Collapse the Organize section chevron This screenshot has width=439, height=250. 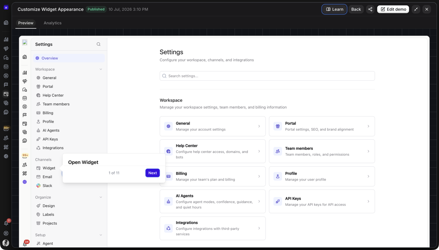click(101, 197)
